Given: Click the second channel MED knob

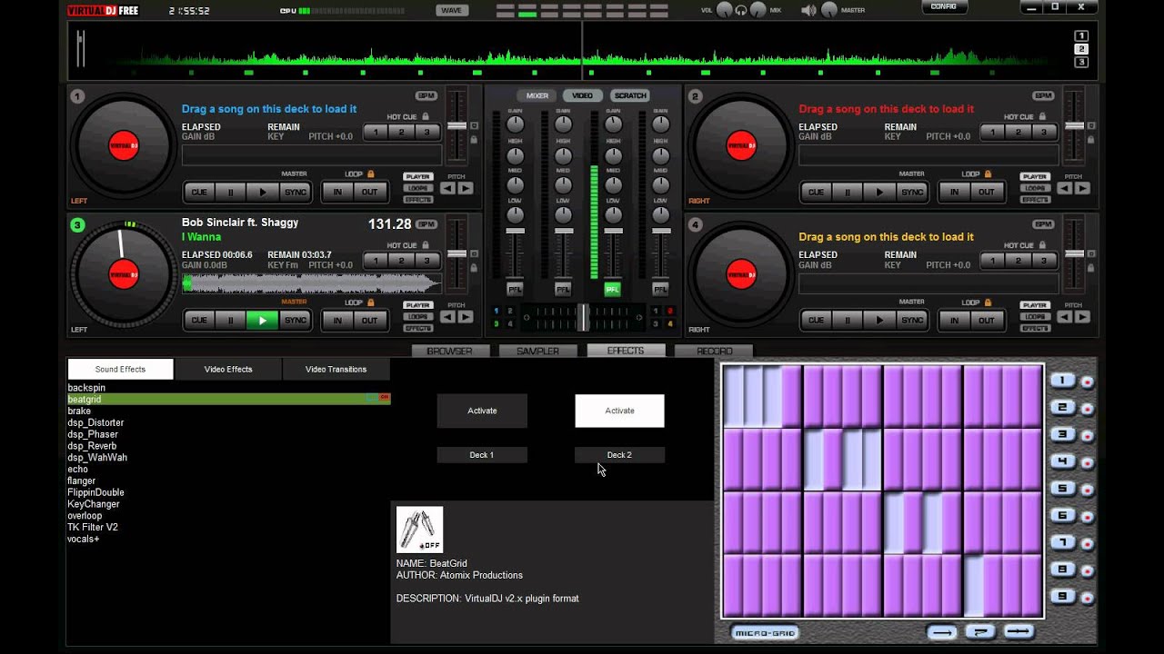Looking at the screenshot, I should point(563,185).
